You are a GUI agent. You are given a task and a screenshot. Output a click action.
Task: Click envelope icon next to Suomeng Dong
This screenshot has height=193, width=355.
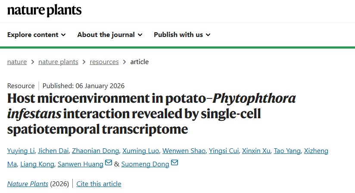174,163
